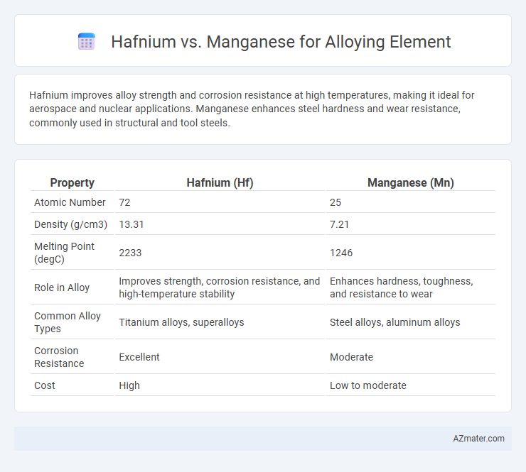
Task: Click the Cost row label
Action: [45, 385]
